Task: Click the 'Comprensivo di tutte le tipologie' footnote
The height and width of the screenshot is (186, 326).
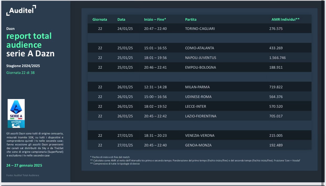Action: click(x=115, y=163)
